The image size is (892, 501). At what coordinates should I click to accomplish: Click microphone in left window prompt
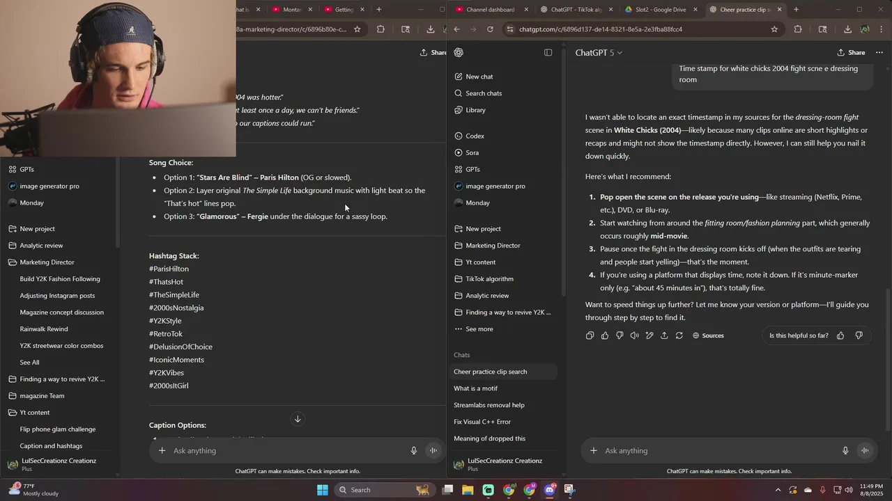(x=414, y=451)
